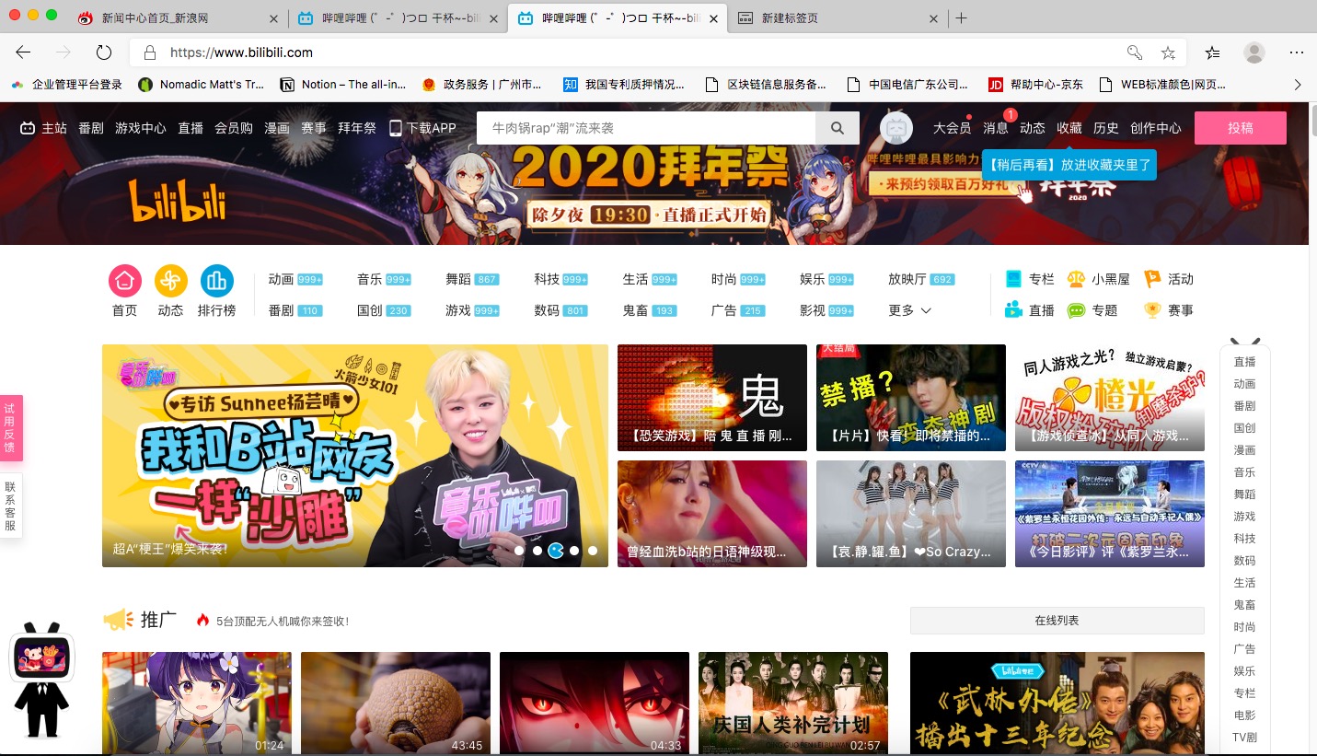The image size is (1317, 756).
Task: Open browser profile avatar icon
Action: point(1254,52)
